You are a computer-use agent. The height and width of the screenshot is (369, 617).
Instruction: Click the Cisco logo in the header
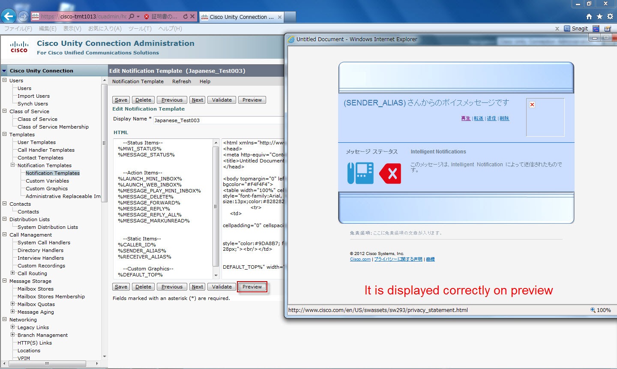click(x=19, y=47)
